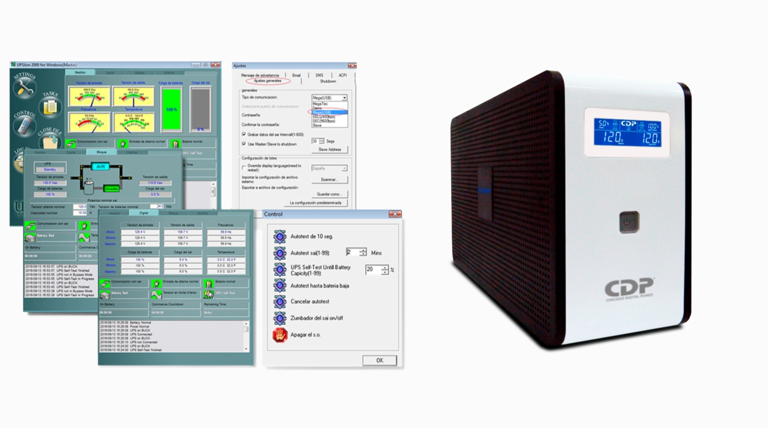
Task: Open the Shutdown tab in Ajustes
Action: click(x=328, y=81)
